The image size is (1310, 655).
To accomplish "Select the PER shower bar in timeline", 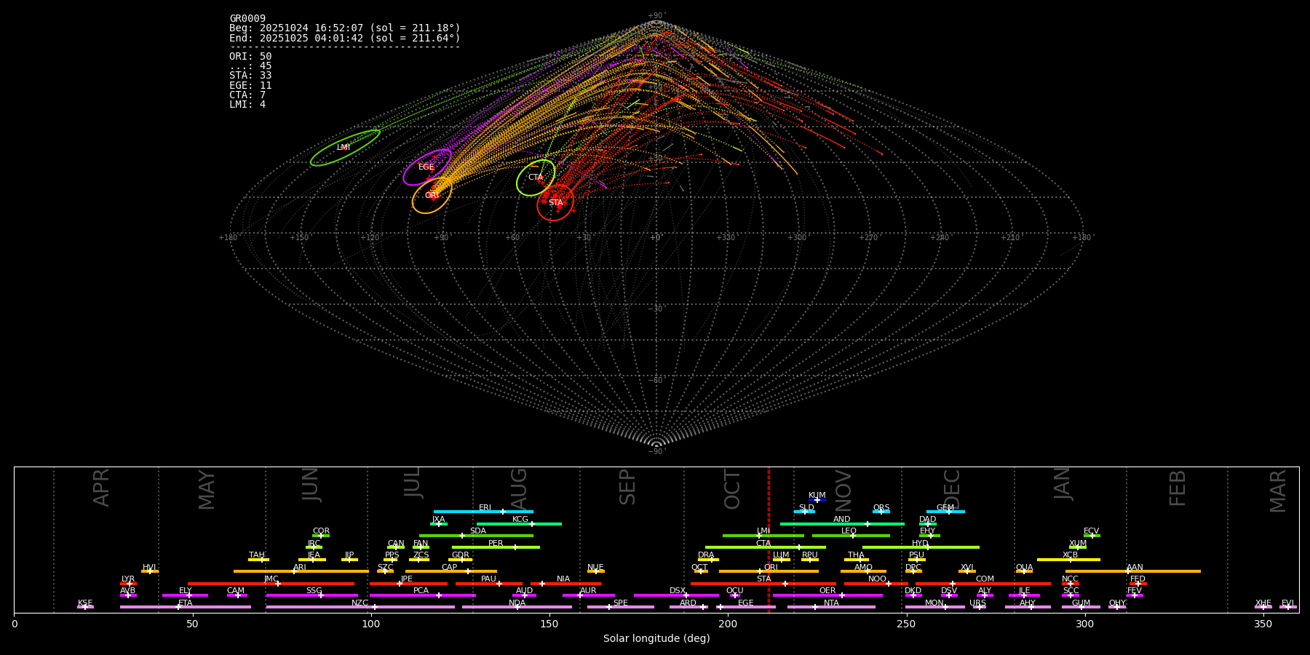I will click(496, 547).
